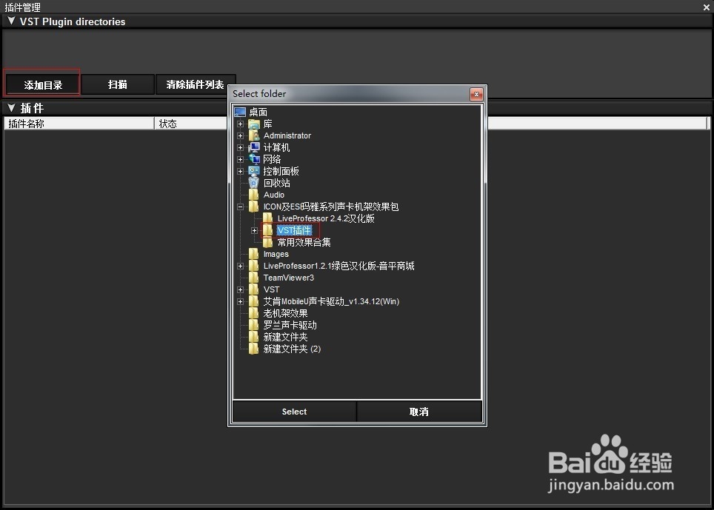Expand the LiveProfessor1.2.1绿色汉化版 node
Image resolution: width=714 pixels, height=510 pixels.
241,266
